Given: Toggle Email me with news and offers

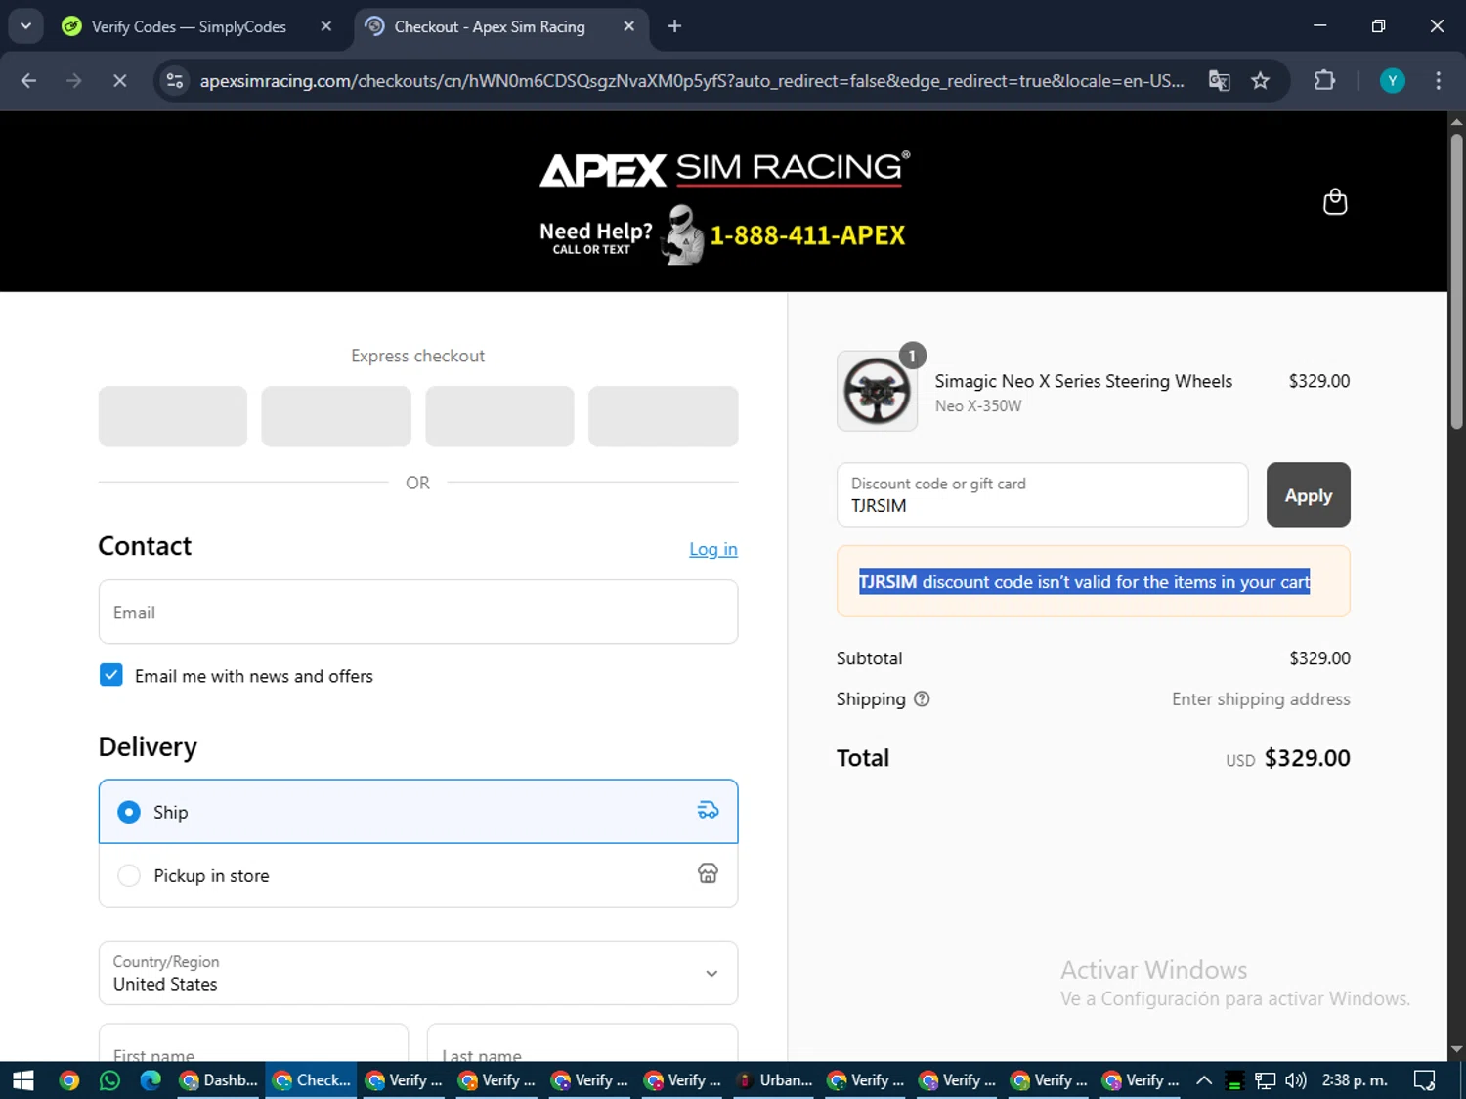Looking at the screenshot, I should pos(111,675).
